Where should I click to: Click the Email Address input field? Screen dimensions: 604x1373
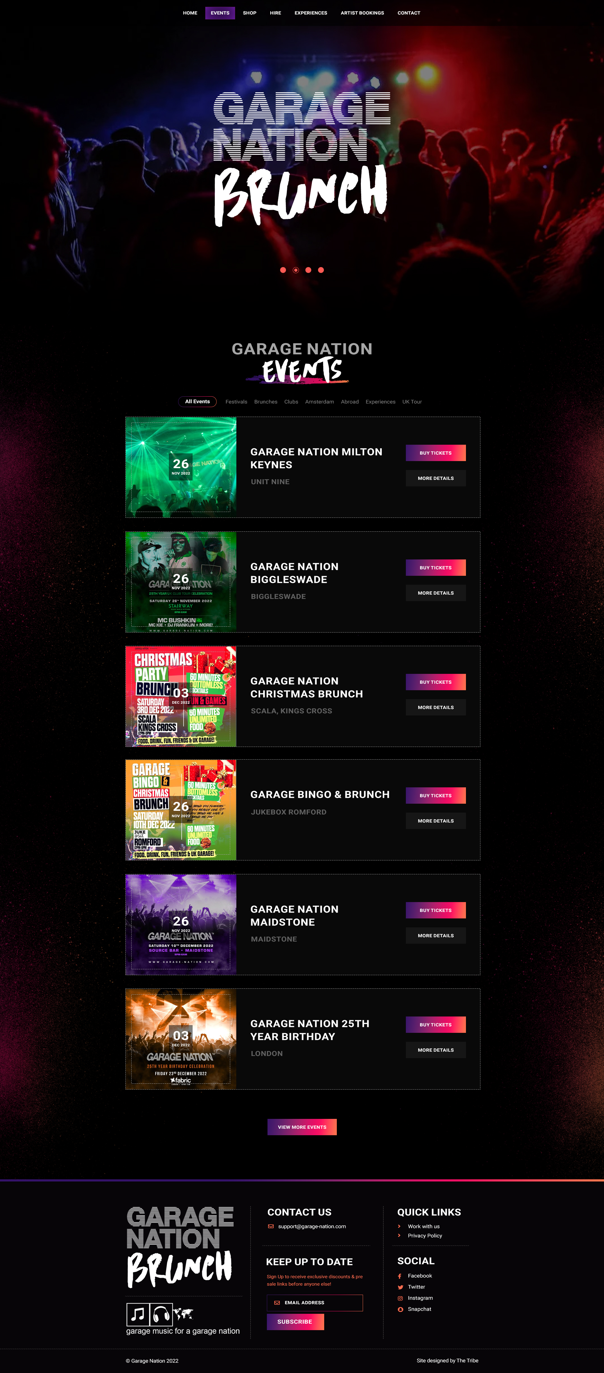pos(315,1303)
